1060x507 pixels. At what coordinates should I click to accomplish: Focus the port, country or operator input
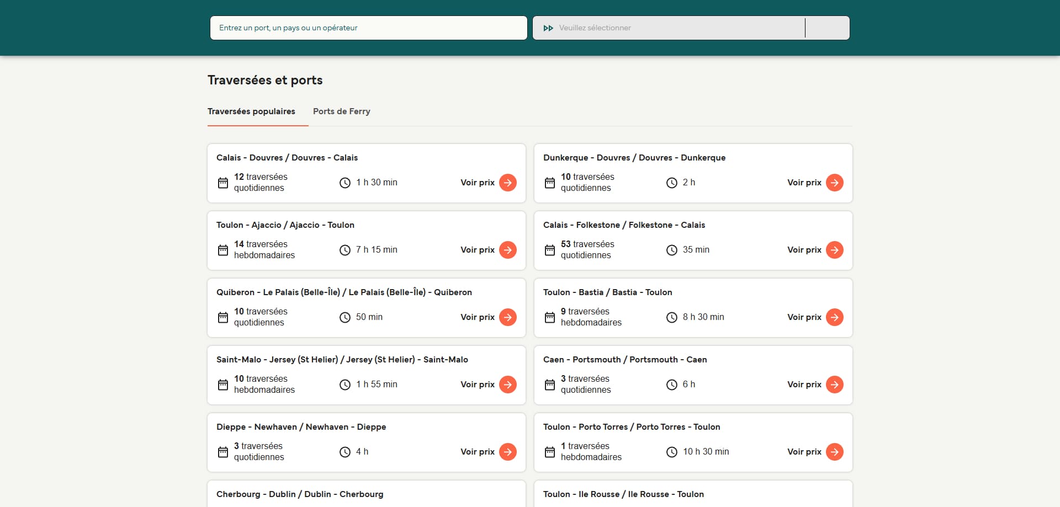pyautogui.click(x=369, y=28)
